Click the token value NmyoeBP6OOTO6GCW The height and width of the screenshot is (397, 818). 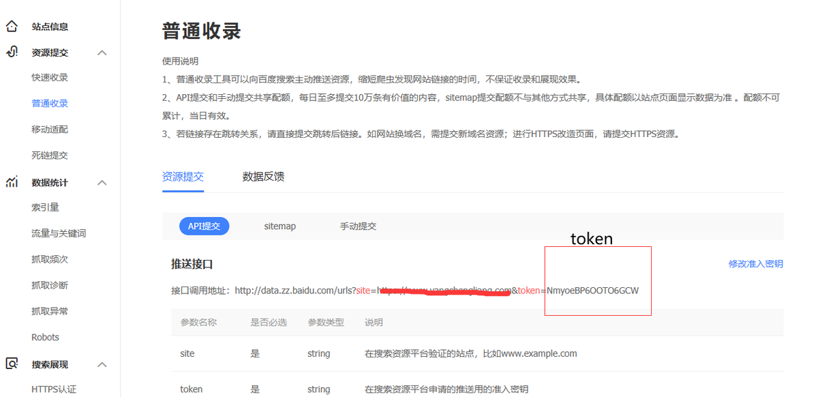[592, 290]
